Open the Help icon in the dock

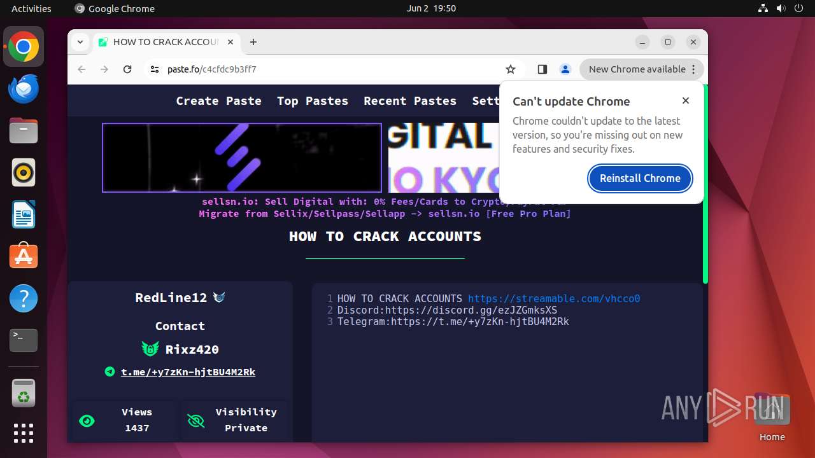coord(24,298)
